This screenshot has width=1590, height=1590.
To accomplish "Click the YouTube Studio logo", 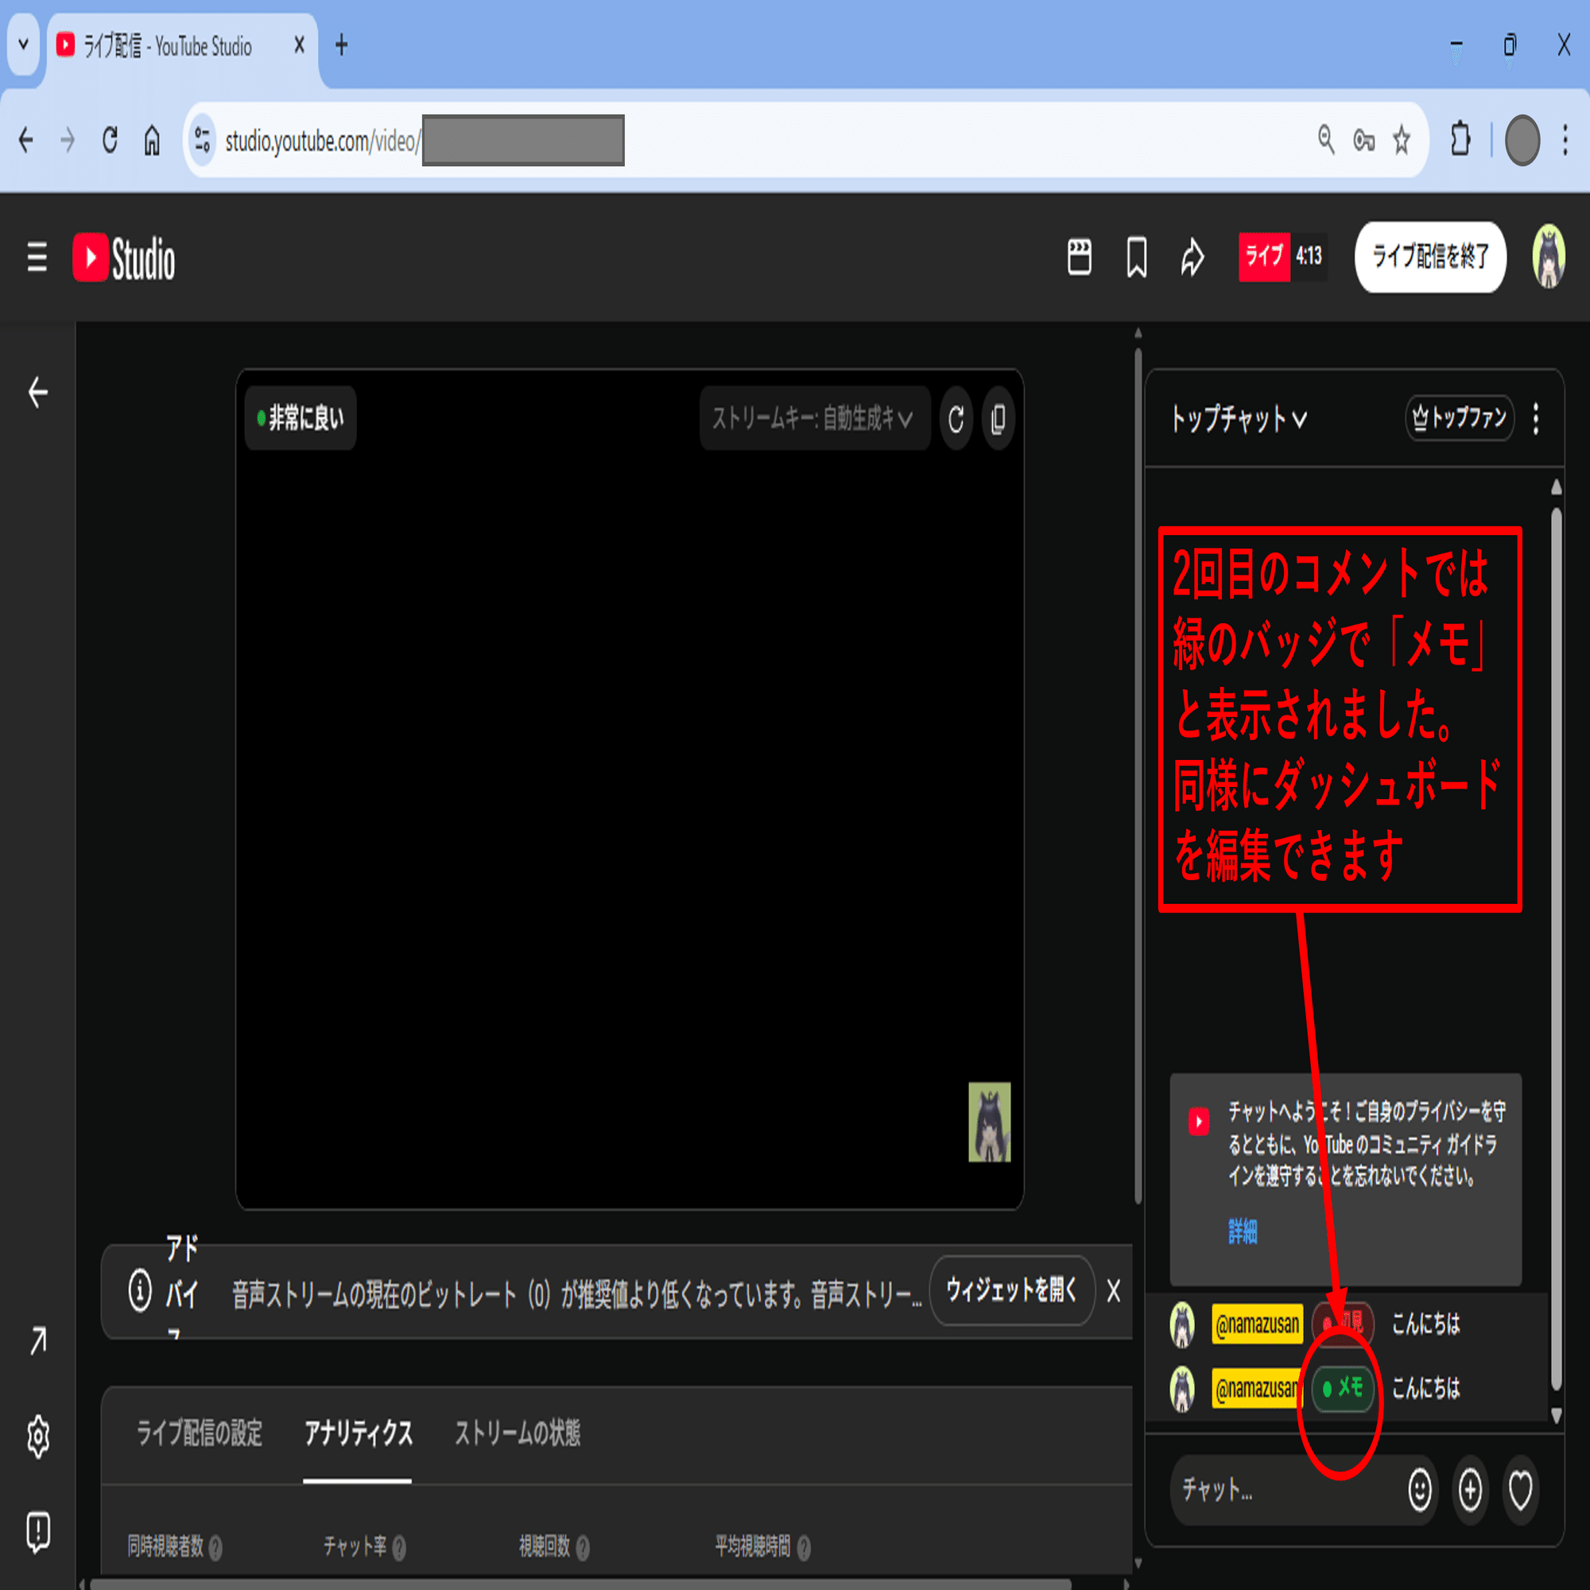I will pyautogui.click(x=123, y=257).
